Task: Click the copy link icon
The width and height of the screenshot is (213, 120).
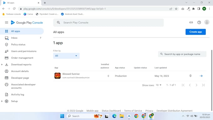Action: tap(191, 23)
